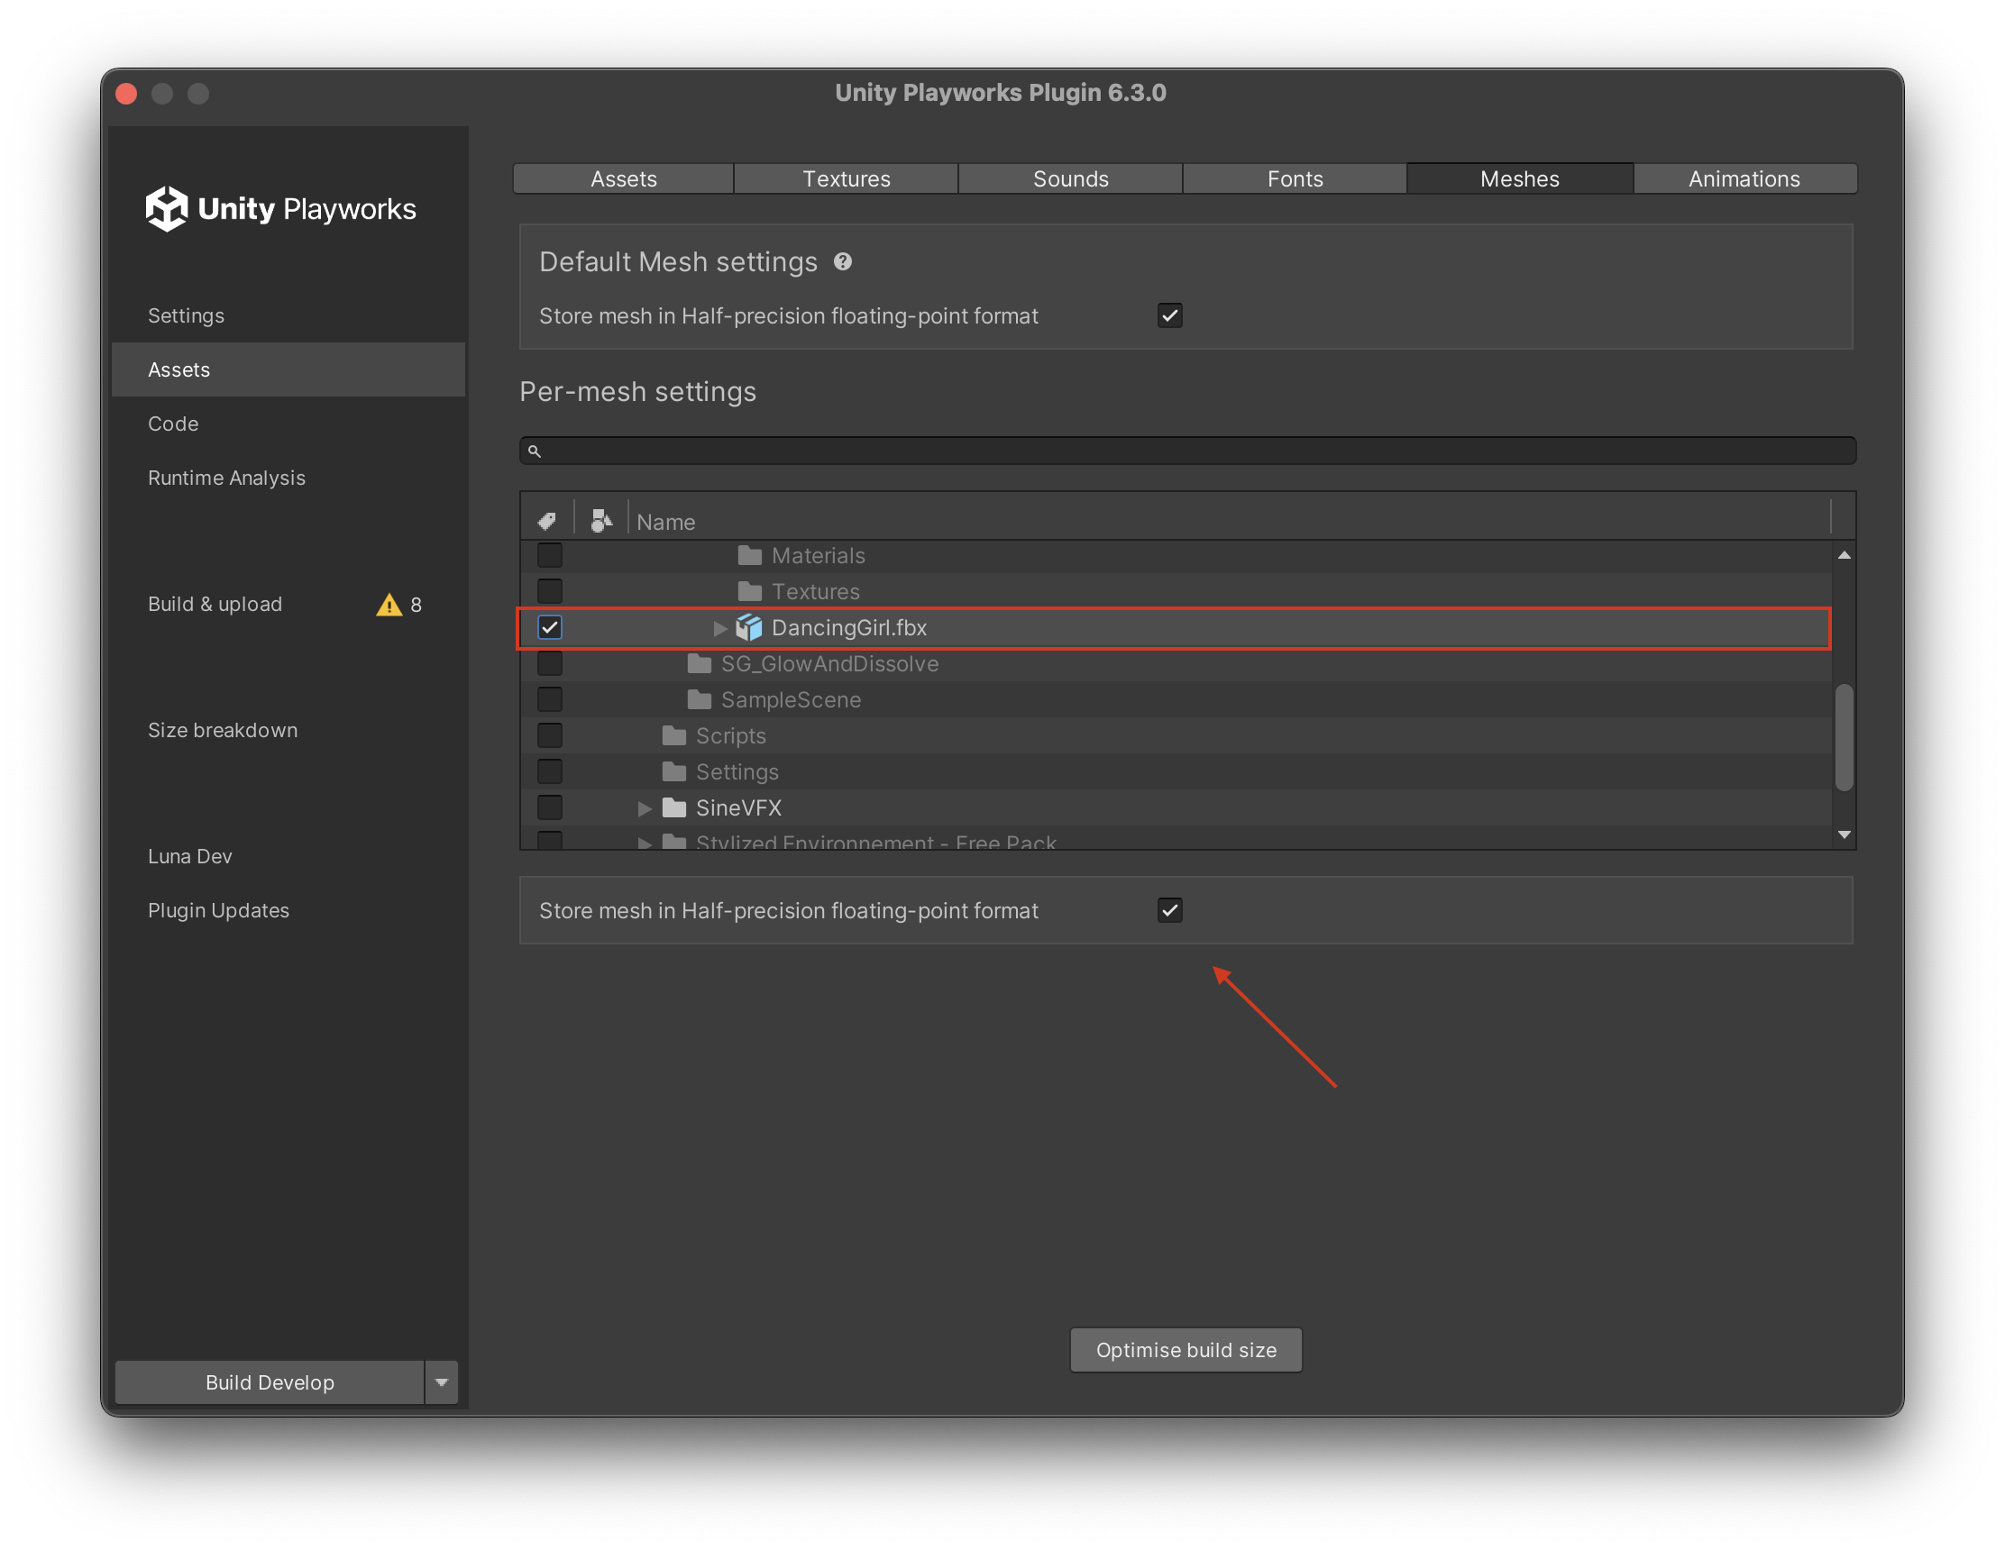Click the SG_GlowAndDissolve folder icon
Screen dimensions: 2005x1550
[700, 663]
